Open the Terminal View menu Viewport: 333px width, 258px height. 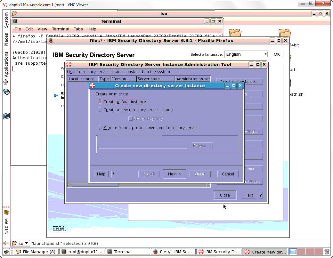[42, 29]
